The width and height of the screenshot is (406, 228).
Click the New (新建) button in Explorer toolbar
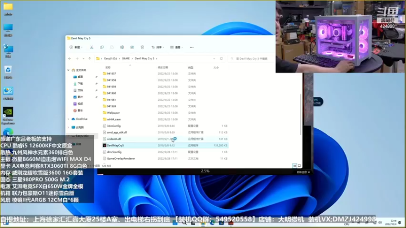(x=76, y=47)
